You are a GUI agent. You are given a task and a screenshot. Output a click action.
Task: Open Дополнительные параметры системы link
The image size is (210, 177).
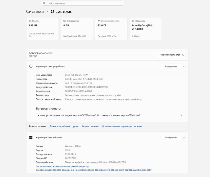tap(122, 126)
